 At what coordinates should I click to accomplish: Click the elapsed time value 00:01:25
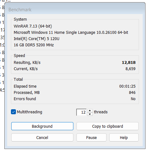[127, 86]
